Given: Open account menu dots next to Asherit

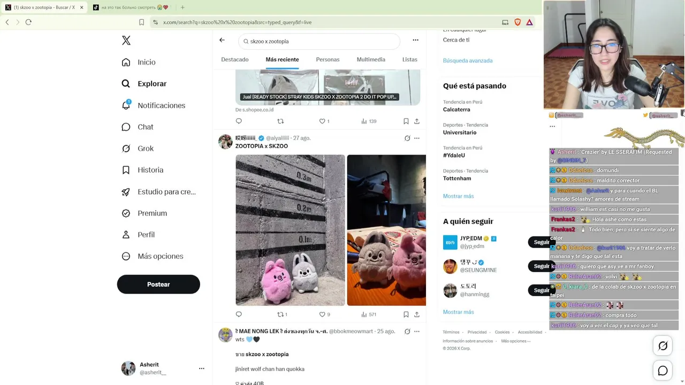Looking at the screenshot, I should tap(202, 368).
